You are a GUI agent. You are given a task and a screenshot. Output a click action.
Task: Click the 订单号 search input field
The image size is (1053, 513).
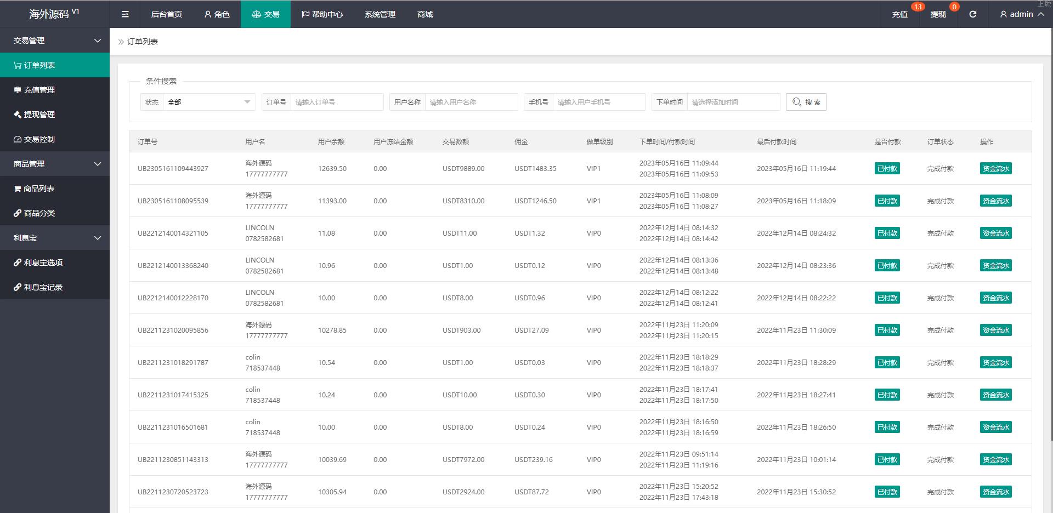[337, 102]
